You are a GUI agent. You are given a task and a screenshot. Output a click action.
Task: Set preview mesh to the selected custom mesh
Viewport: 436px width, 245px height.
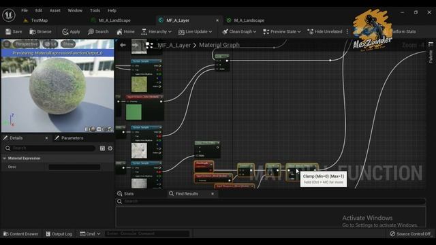pos(110,129)
